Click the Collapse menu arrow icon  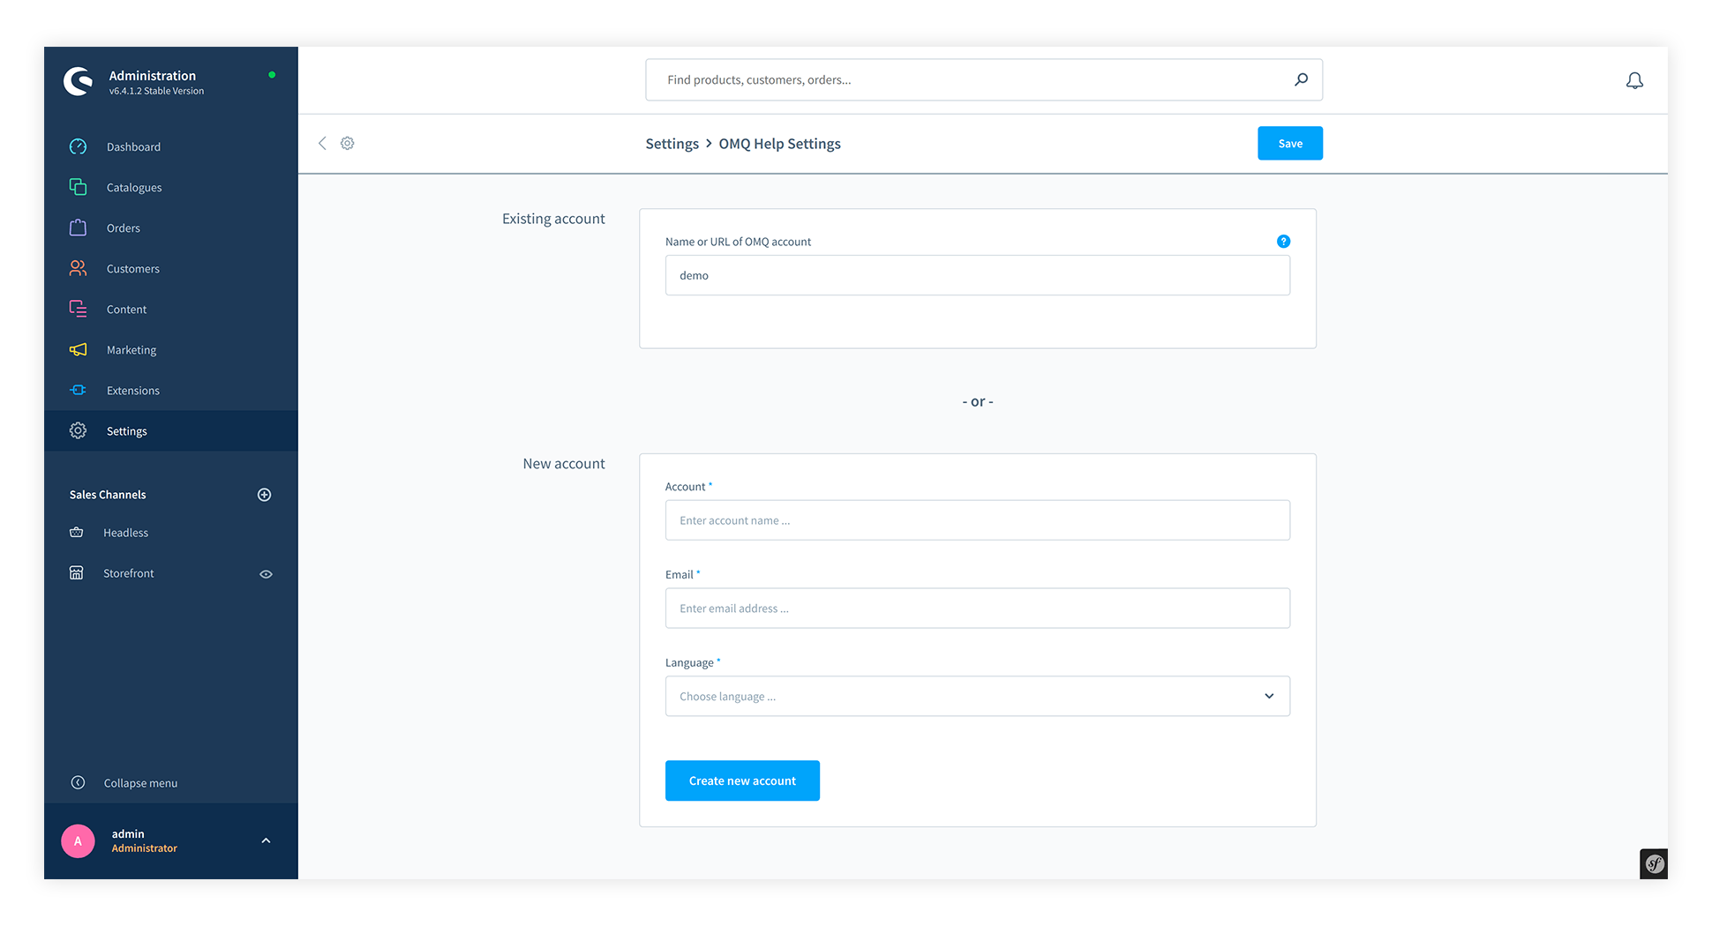coord(78,782)
